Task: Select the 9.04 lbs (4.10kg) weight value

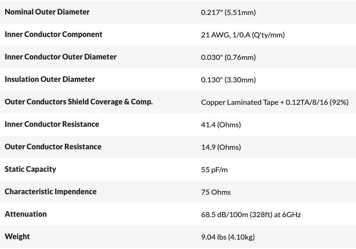Action: click(x=228, y=237)
